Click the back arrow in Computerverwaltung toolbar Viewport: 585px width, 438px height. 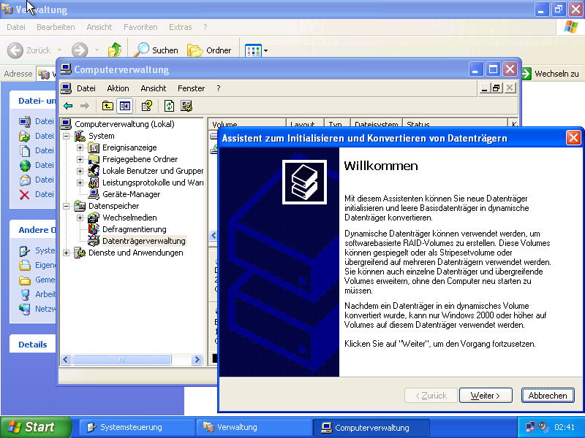[x=68, y=106]
